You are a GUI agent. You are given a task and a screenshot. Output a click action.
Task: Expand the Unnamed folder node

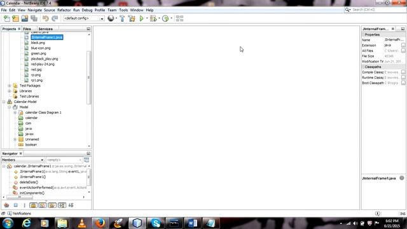coord(15,139)
